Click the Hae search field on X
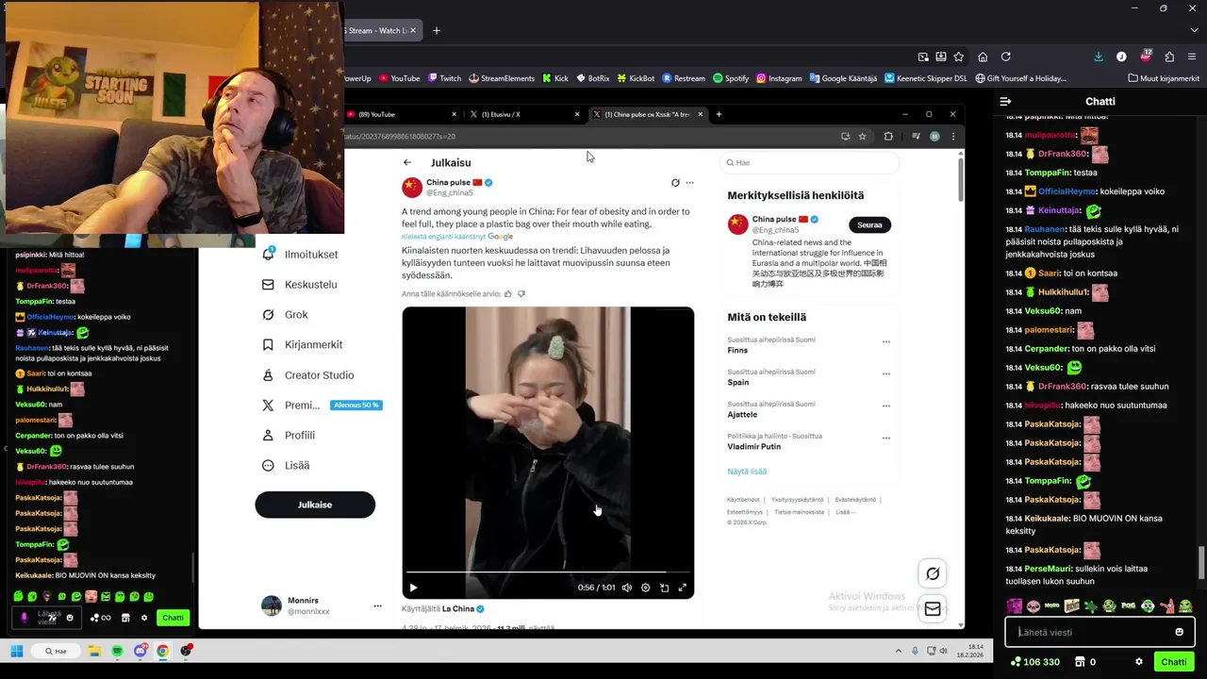 click(x=810, y=162)
